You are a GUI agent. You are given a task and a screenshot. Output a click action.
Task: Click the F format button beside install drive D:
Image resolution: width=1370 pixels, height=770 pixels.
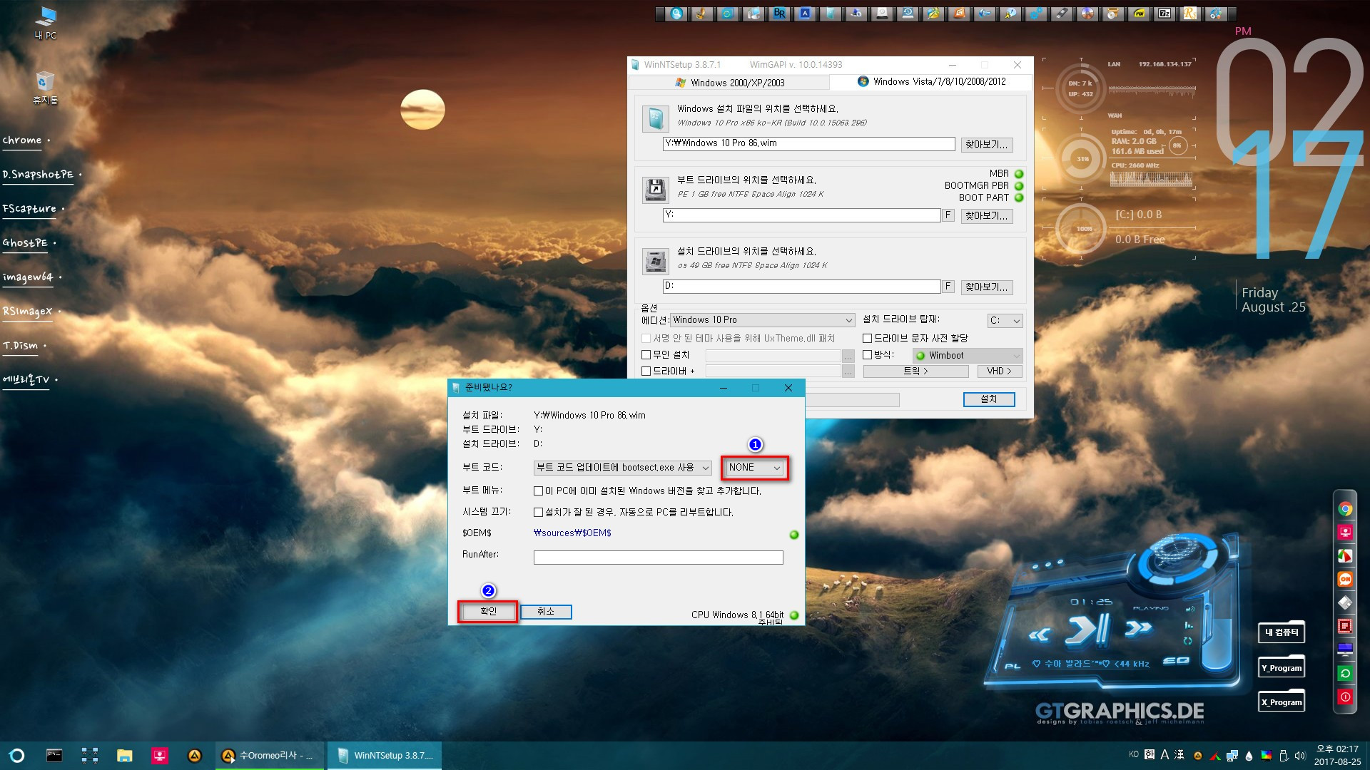(948, 286)
